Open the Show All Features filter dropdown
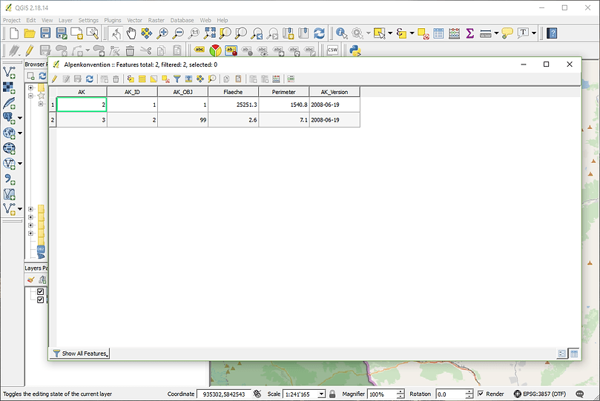This screenshot has width=600, height=401. [x=80, y=354]
